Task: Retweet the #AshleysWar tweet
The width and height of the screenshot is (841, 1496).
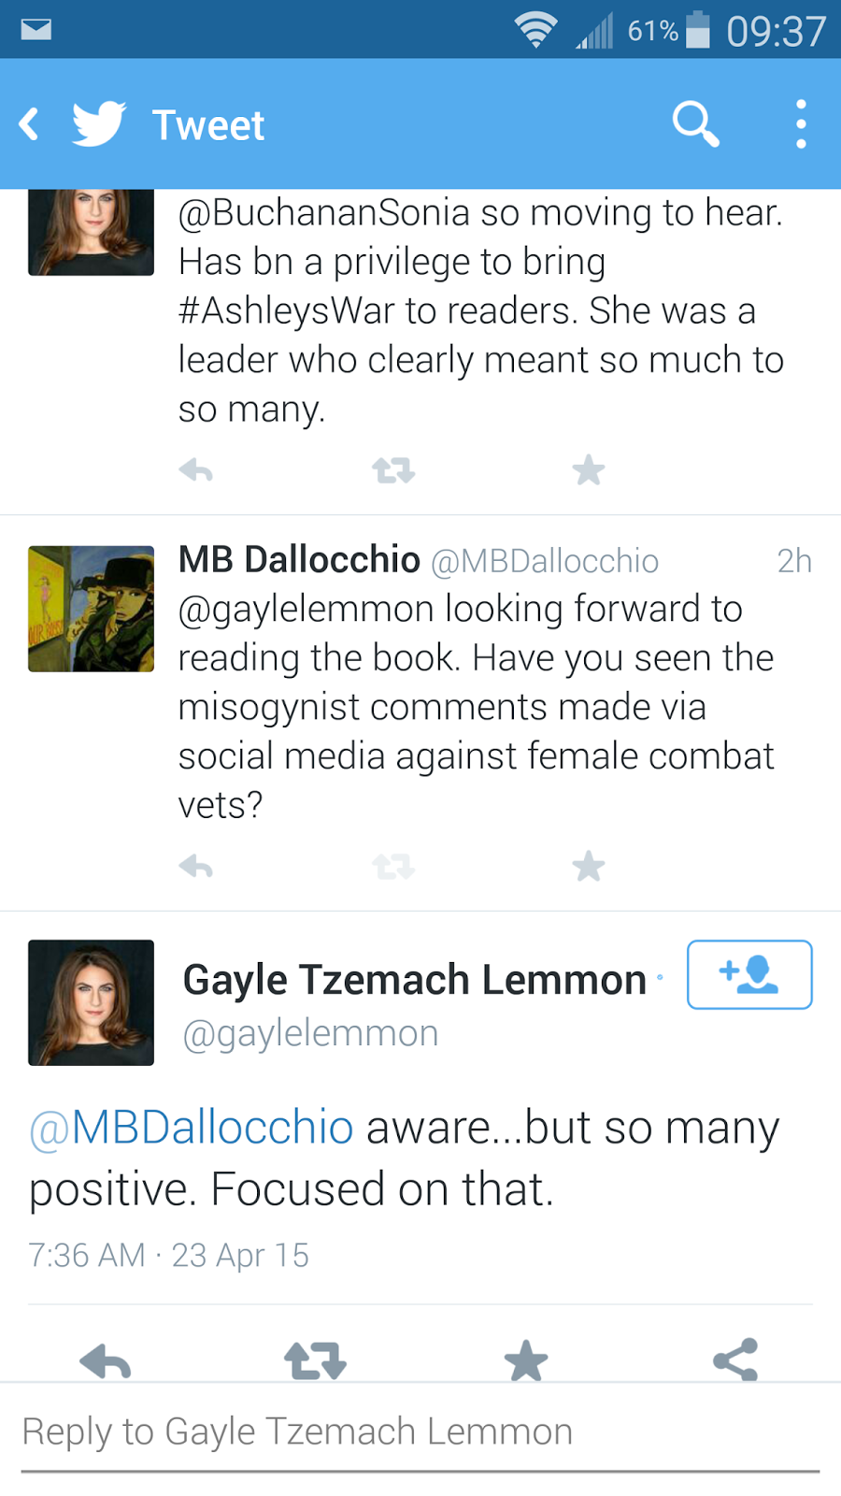Action: (x=393, y=470)
